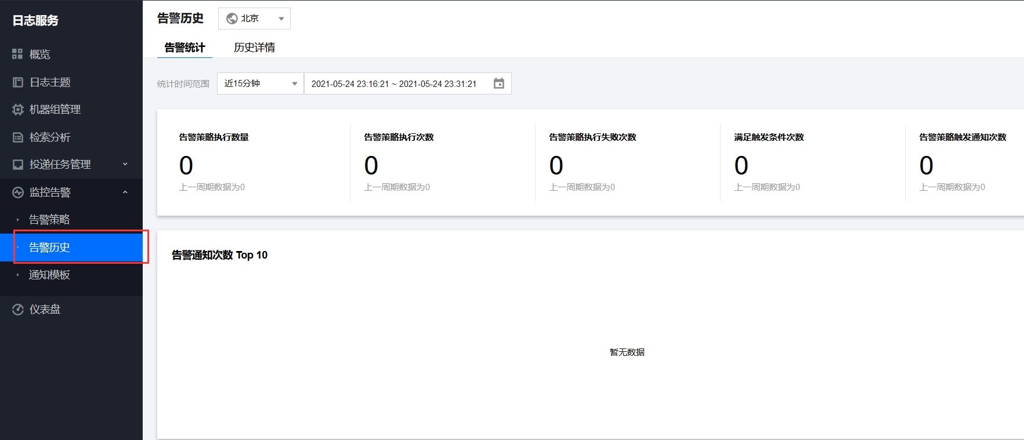This screenshot has width=1024, height=440.
Task: Open the 近15分钟 time range dropdown
Action: click(x=260, y=83)
